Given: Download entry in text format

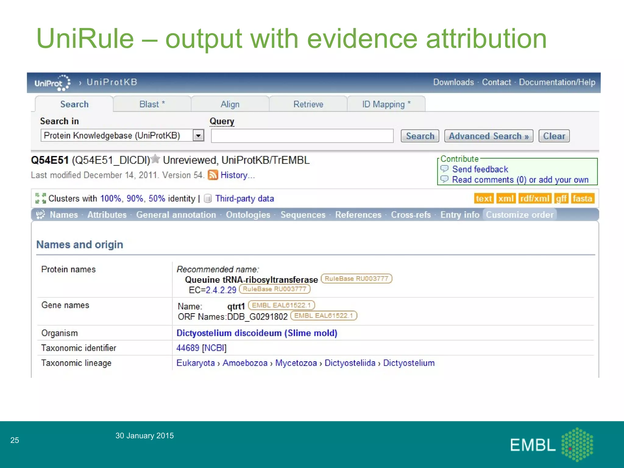Looking at the screenshot, I should pos(484,199).
